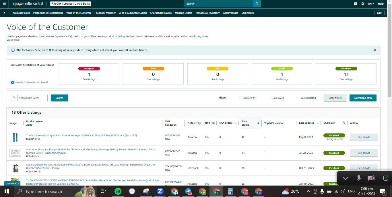Go to Account Health
The height and width of the screenshot is (197, 392).
click(x=21, y=13)
